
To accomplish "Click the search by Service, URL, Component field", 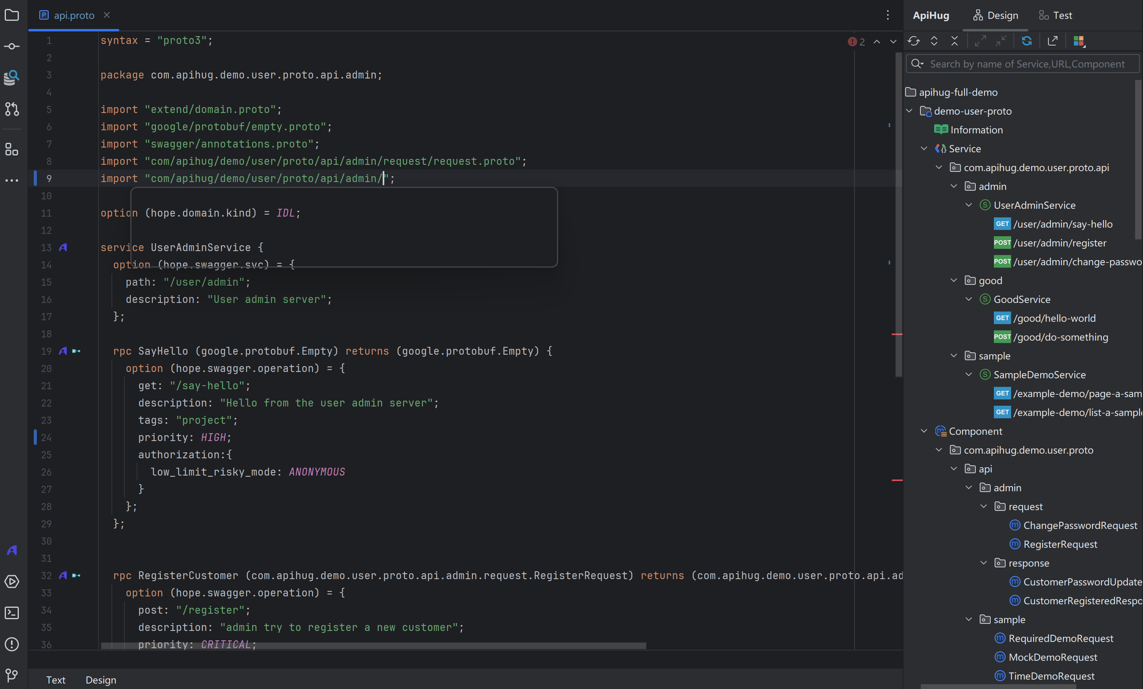I will 1027,64.
